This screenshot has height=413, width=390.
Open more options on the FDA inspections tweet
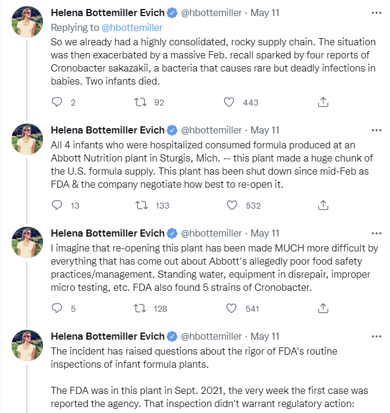(376, 336)
